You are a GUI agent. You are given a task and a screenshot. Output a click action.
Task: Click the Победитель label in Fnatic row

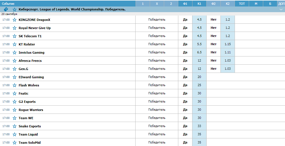[x=157, y=93]
